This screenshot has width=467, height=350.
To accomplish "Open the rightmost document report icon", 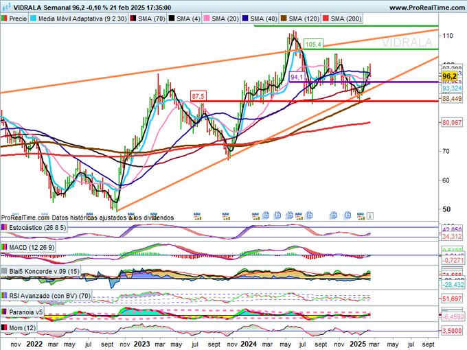I will [348, 215].
